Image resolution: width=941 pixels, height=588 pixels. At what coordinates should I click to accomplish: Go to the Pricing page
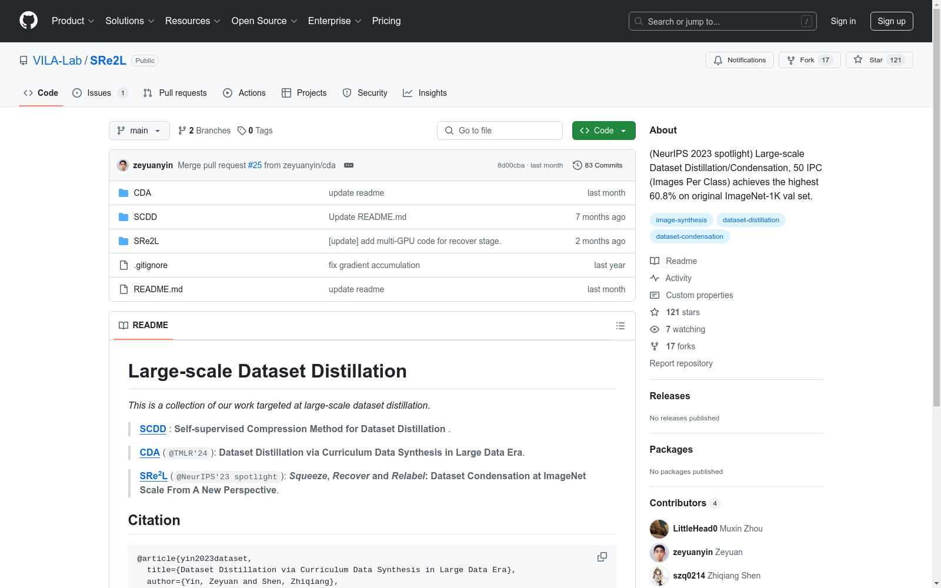click(386, 21)
